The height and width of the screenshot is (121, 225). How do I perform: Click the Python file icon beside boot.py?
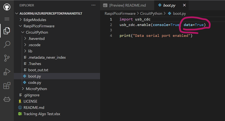tap(25, 76)
